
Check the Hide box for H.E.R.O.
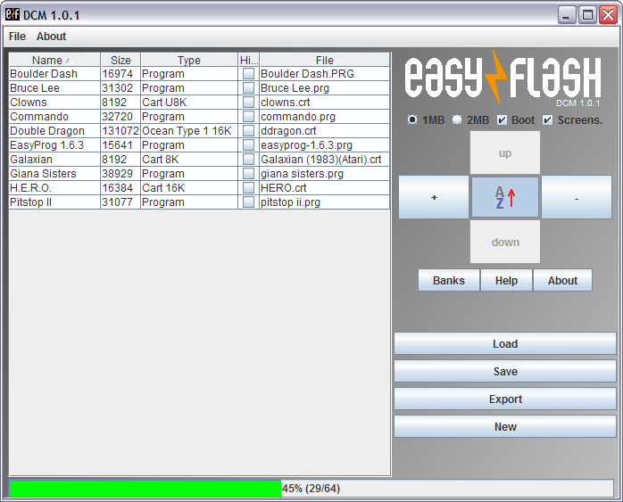tap(248, 188)
